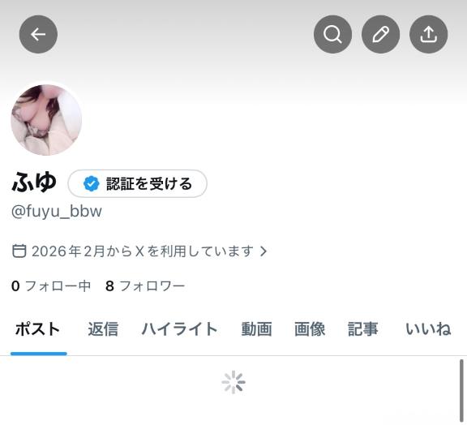Expand join date details chevron
Screen dimensions: 467x425
point(263,251)
